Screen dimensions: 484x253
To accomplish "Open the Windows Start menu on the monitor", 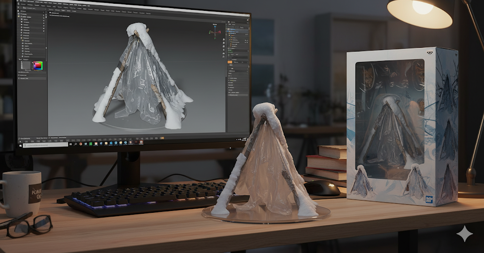I will (20, 146).
